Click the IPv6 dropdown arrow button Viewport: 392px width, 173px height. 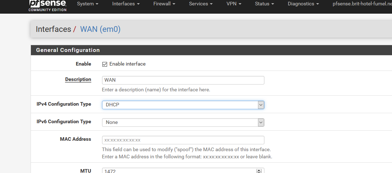click(261, 122)
